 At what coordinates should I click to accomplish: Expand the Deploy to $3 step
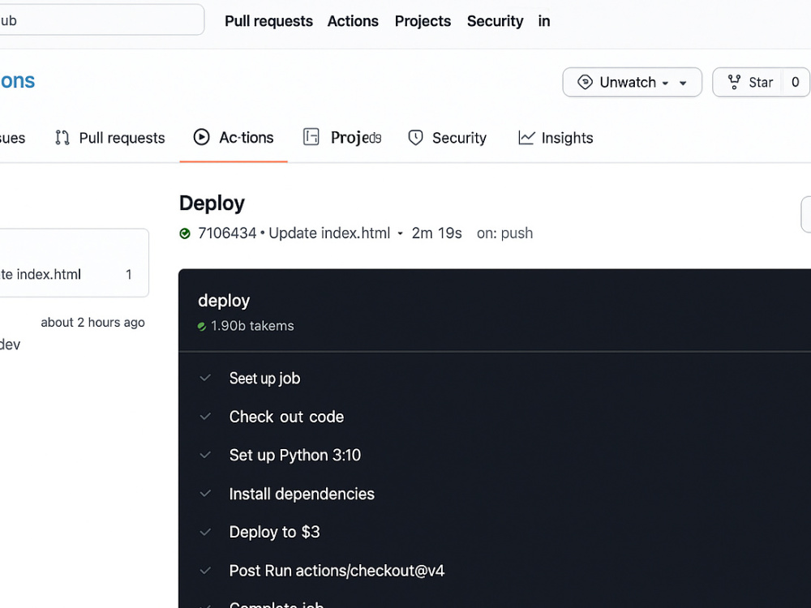tap(275, 532)
